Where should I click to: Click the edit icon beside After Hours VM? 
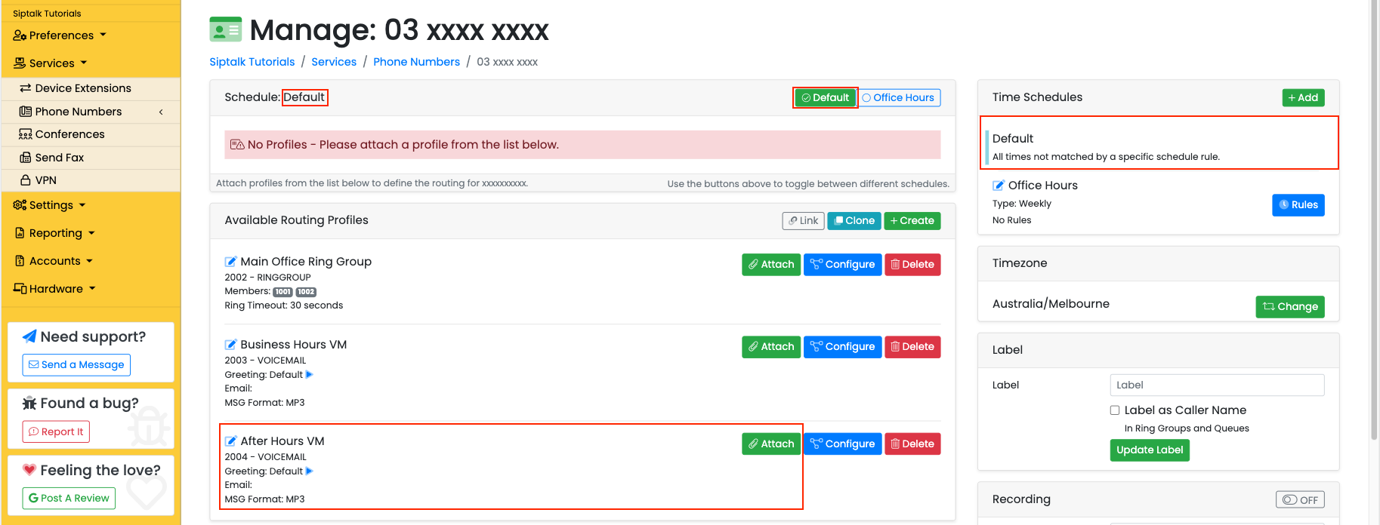pyautogui.click(x=230, y=441)
